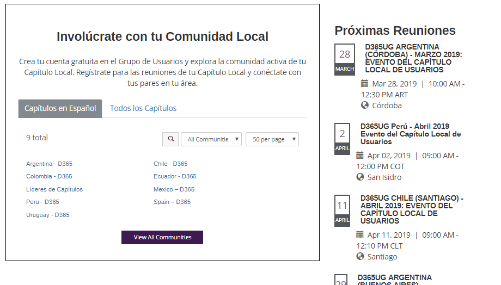Open D365UG Argentina (Córdoba) Marzo 2019 event

413,58
